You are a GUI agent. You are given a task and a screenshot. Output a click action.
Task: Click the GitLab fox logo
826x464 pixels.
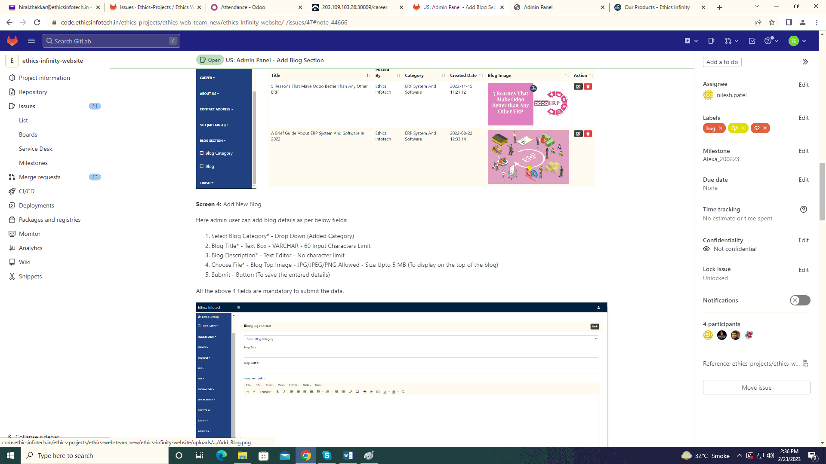[12, 41]
